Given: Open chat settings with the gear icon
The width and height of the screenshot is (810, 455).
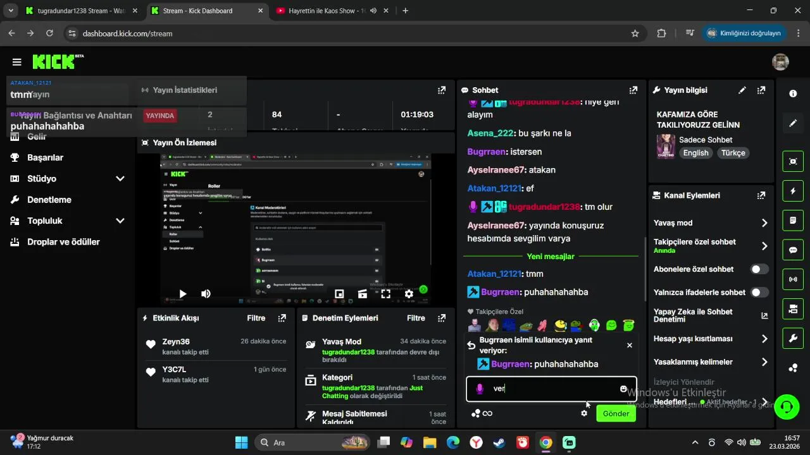Looking at the screenshot, I should 584,413.
